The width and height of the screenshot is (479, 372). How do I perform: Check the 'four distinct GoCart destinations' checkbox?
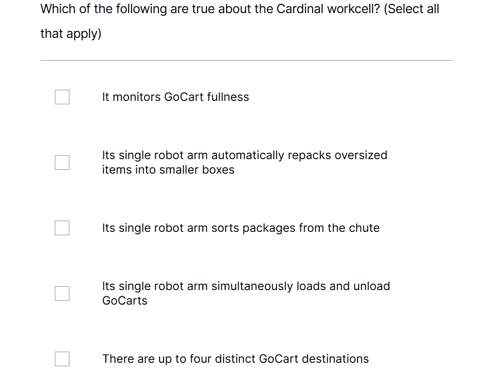(62, 359)
